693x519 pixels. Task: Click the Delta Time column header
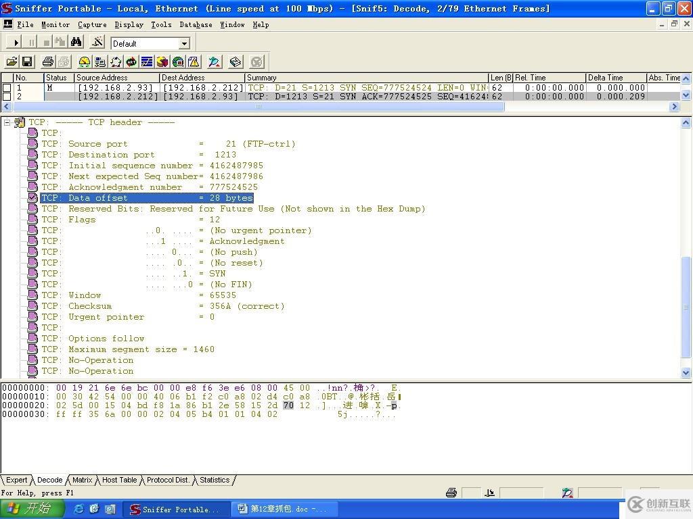tap(616, 78)
